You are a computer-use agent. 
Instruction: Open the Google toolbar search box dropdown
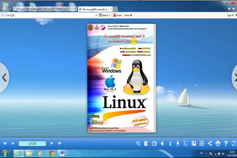pyautogui.click(x=96, y=15)
